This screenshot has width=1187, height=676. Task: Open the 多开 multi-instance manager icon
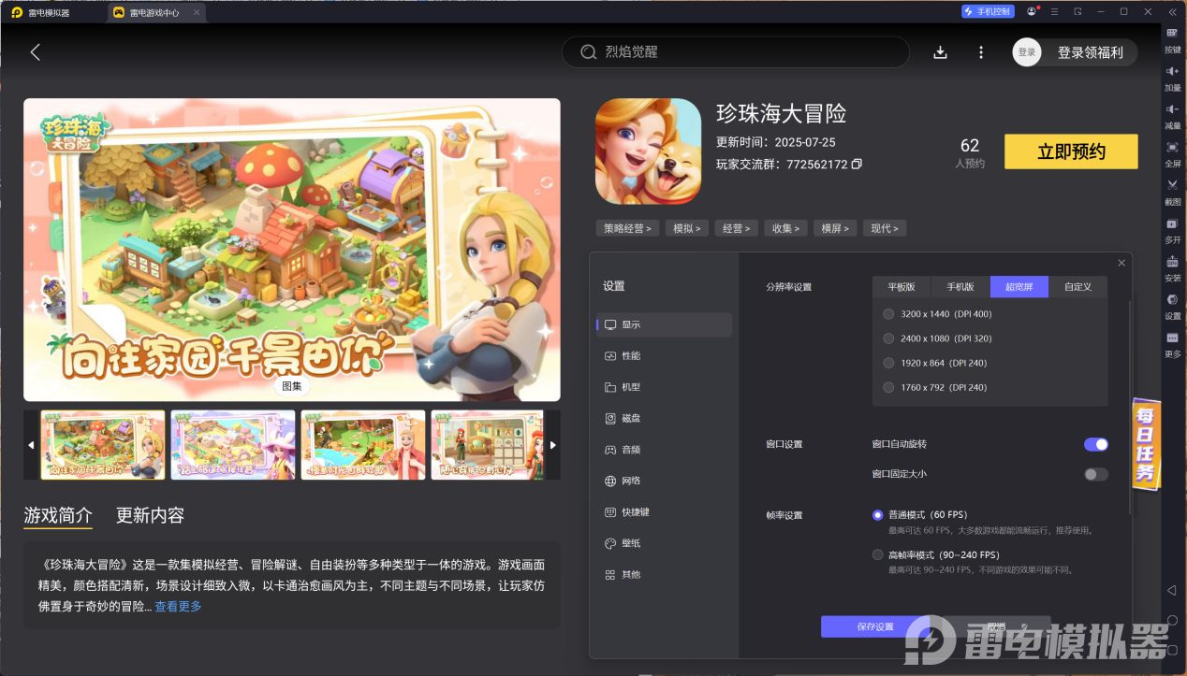1172,232
